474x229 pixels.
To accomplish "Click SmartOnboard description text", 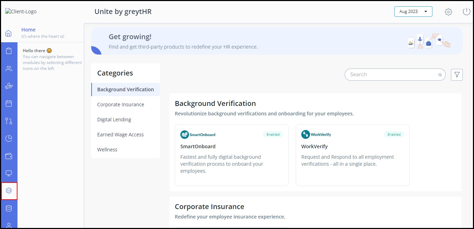I will (x=222, y=164).
